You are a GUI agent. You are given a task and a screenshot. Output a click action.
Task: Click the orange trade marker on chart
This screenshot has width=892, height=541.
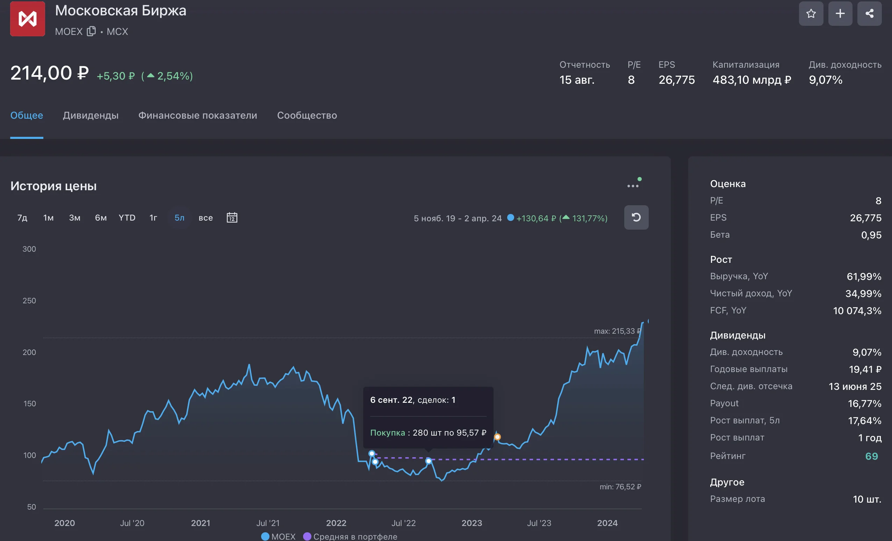pyautogui.click(x=497, y=437)
